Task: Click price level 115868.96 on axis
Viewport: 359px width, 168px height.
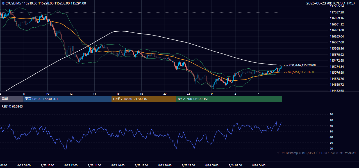Action: [x=337, y=48]
